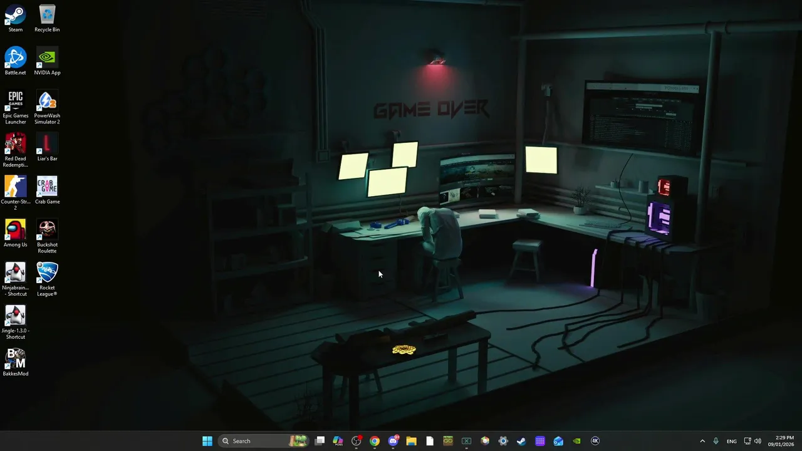Select the Buckshot Roulette shortcut
The image size is (802, 451).
[47, 237]
